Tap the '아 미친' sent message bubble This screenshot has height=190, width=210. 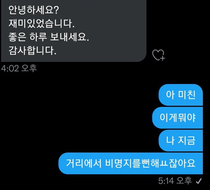[x=181, y=95]
